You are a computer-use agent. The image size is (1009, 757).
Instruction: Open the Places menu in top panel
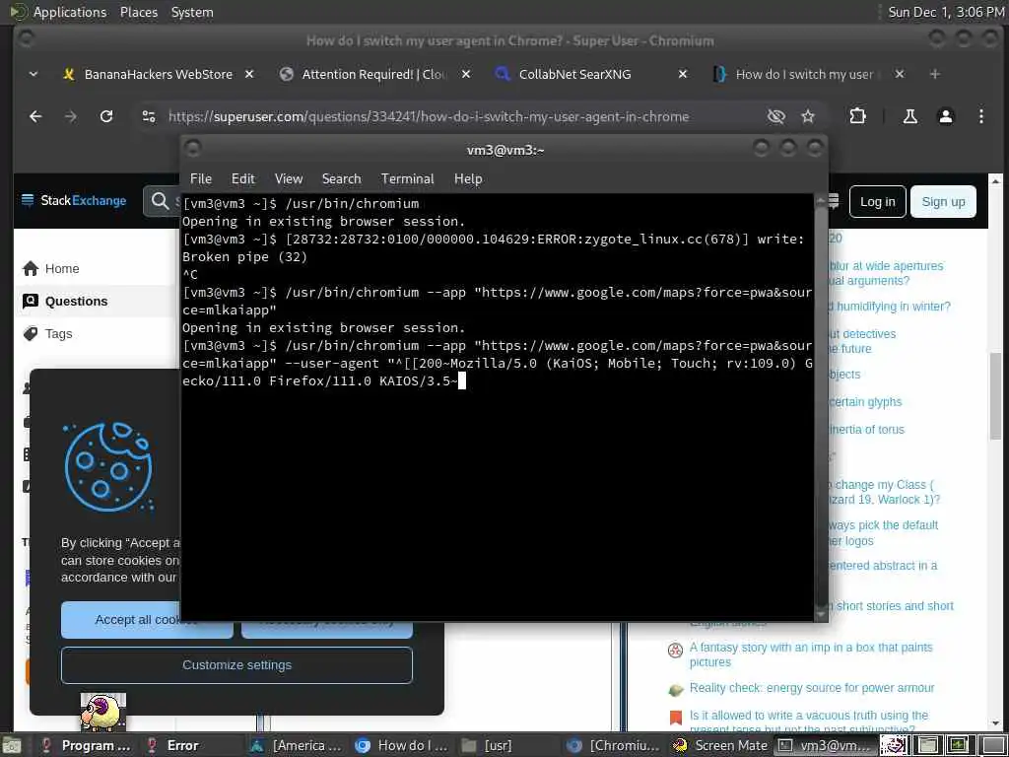139,12
